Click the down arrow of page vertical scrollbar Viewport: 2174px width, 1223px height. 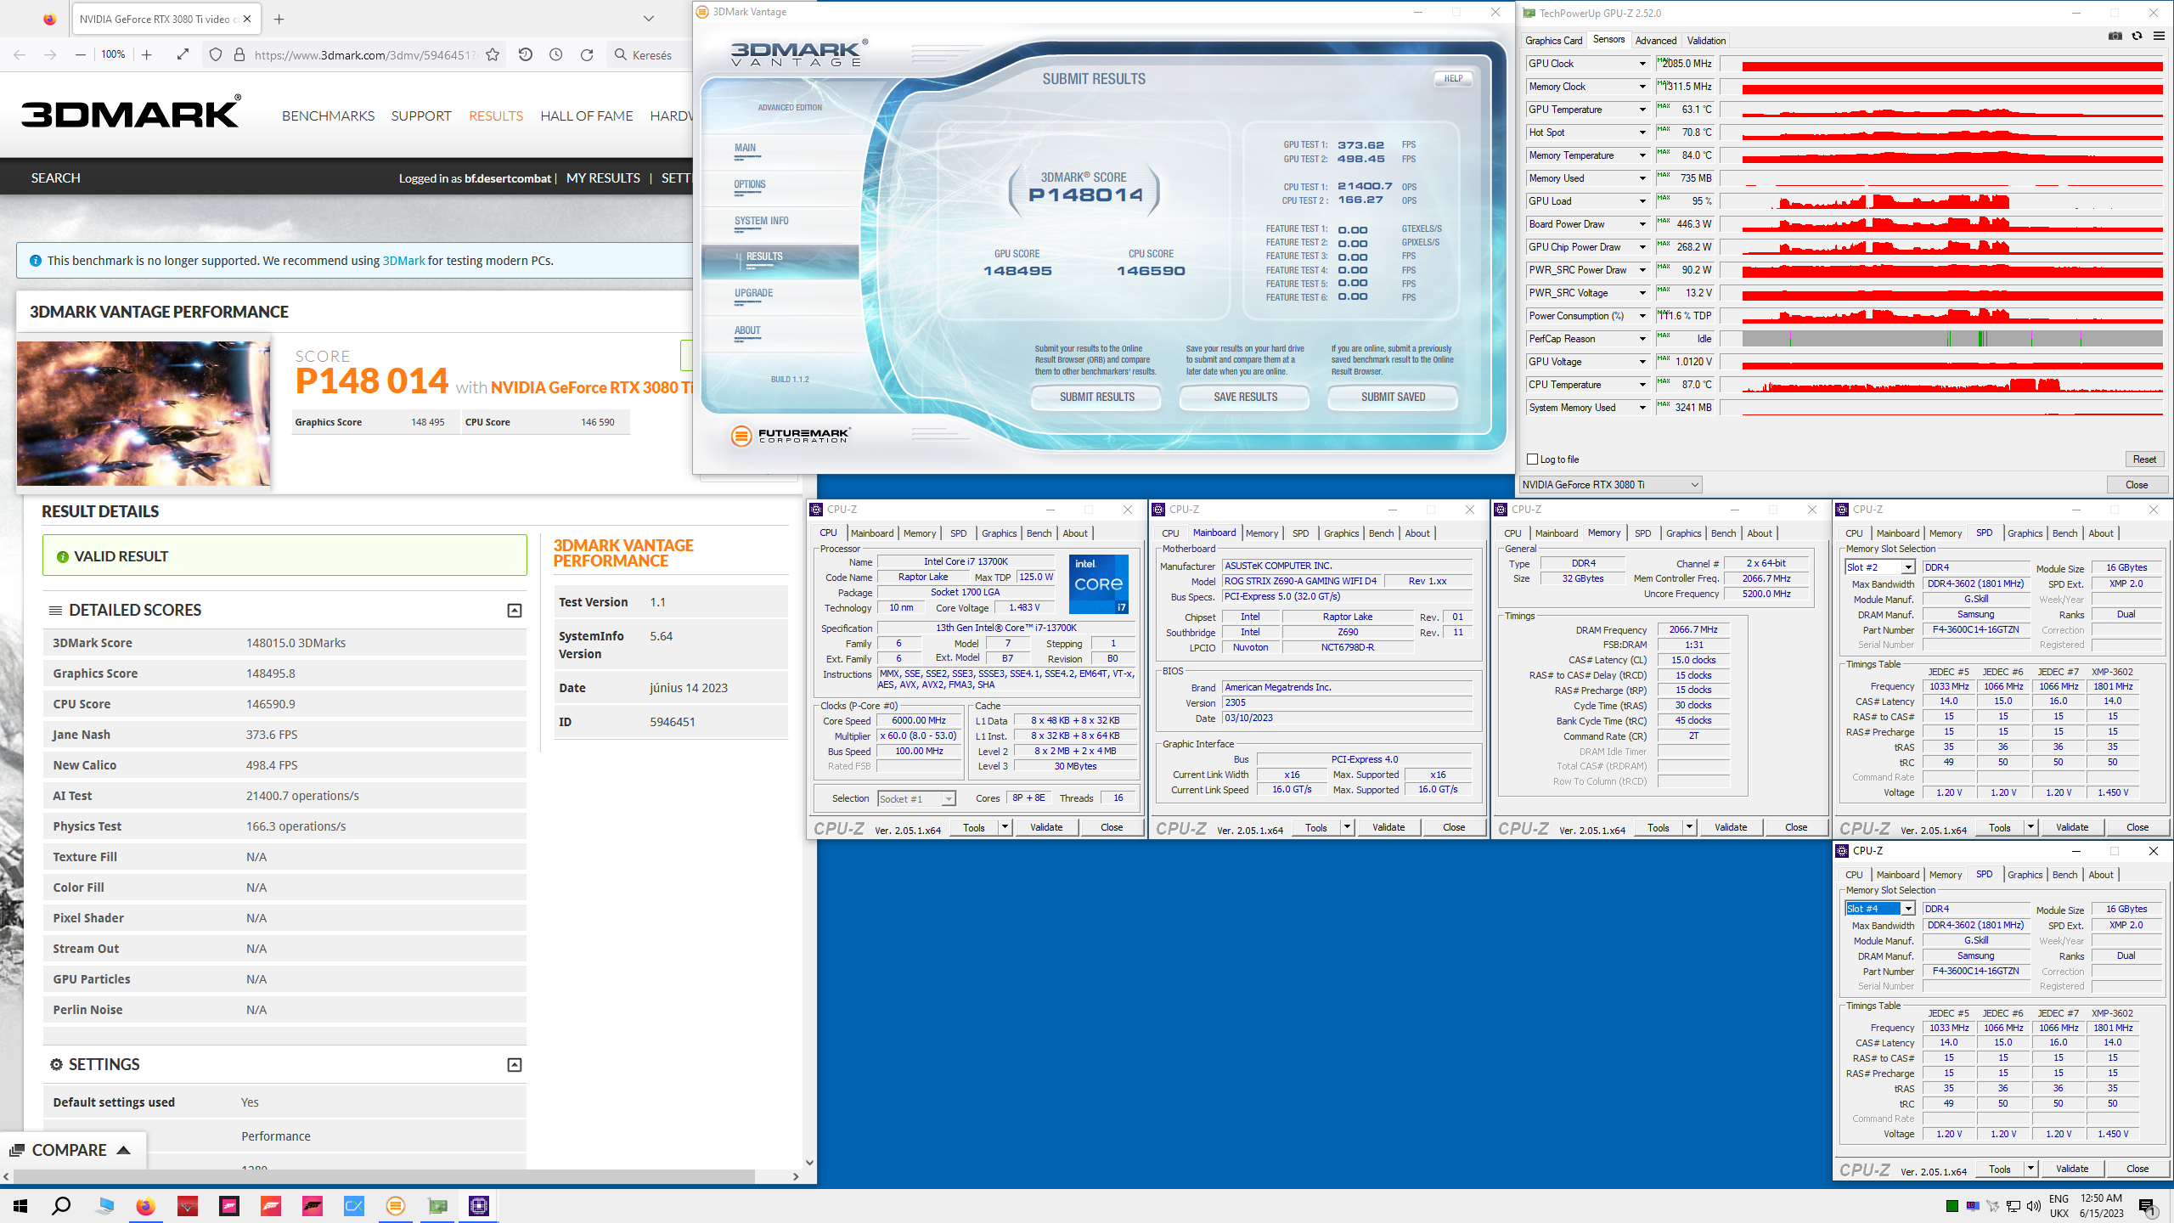click(x=809, y=1164)
